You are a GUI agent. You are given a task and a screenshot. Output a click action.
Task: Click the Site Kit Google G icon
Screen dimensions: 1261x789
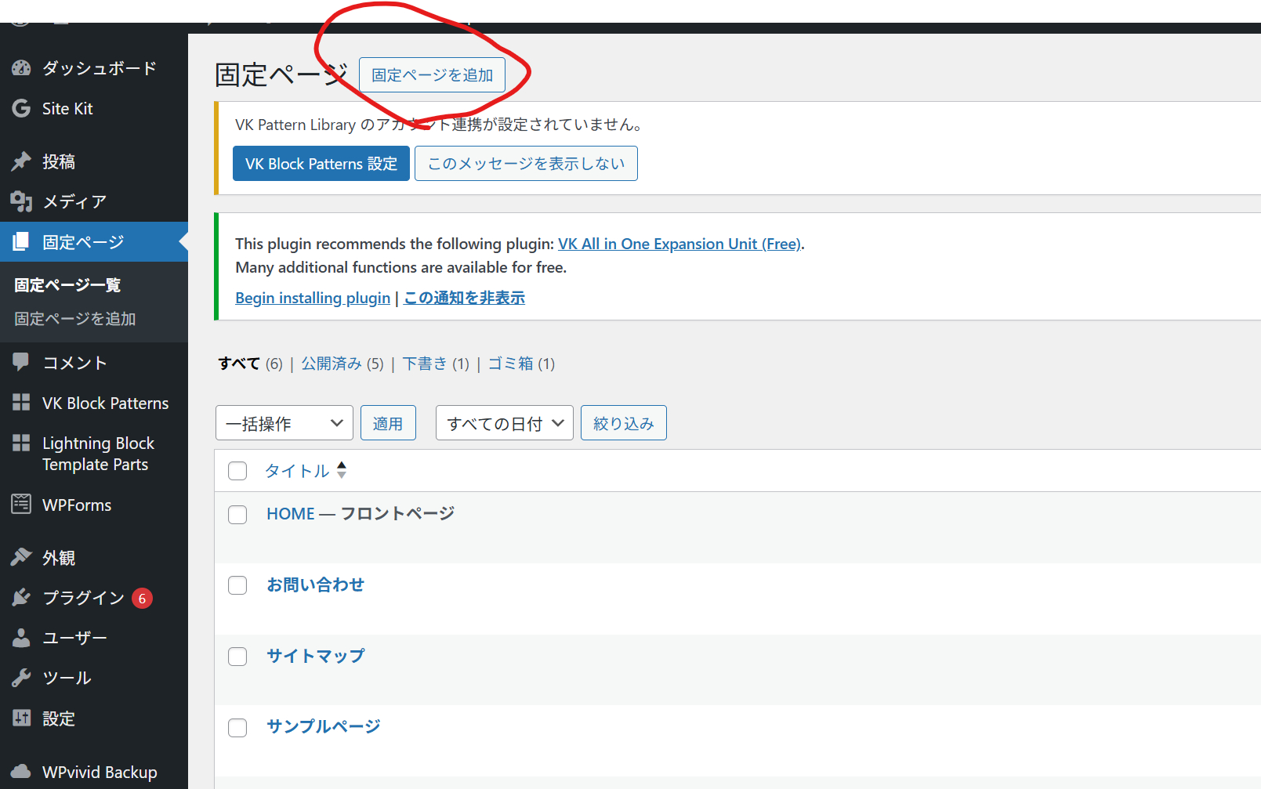(x=21, y=108)
